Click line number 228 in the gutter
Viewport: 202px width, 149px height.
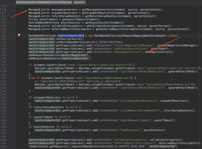pos(4,36)
